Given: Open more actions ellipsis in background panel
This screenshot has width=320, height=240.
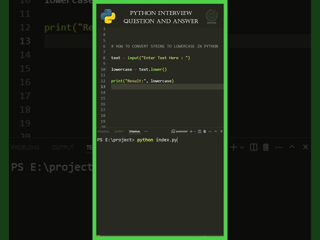Looking at the screenshot, I should click(x=279, y=147).
